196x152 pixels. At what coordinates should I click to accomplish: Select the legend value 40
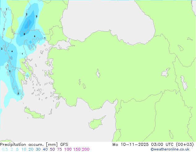click(45, 150)
